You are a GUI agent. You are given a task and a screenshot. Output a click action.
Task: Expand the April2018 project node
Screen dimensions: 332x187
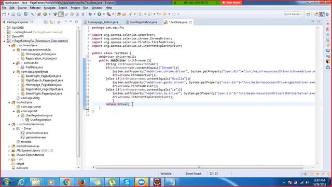coord(5,28)
